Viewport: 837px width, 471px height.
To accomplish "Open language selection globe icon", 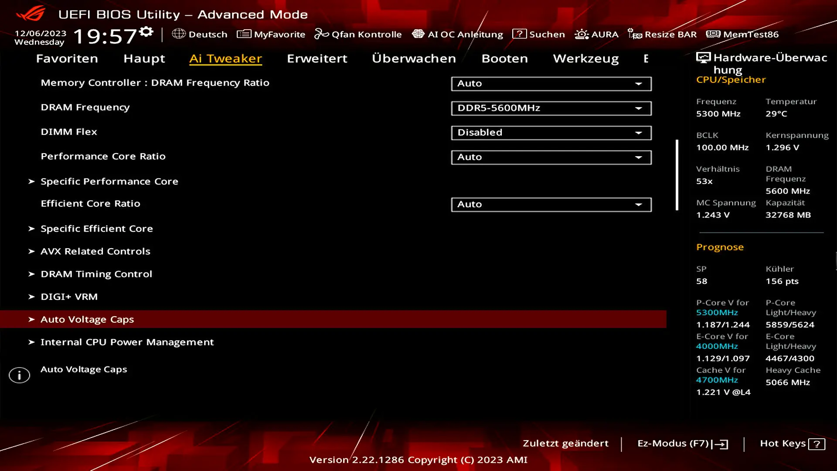I will [179, 34].
